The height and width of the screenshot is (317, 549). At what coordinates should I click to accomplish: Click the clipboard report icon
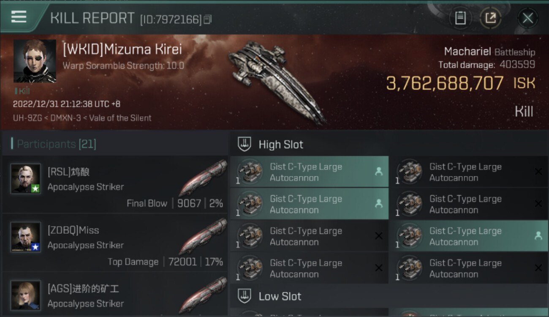[x=460, y=18]
